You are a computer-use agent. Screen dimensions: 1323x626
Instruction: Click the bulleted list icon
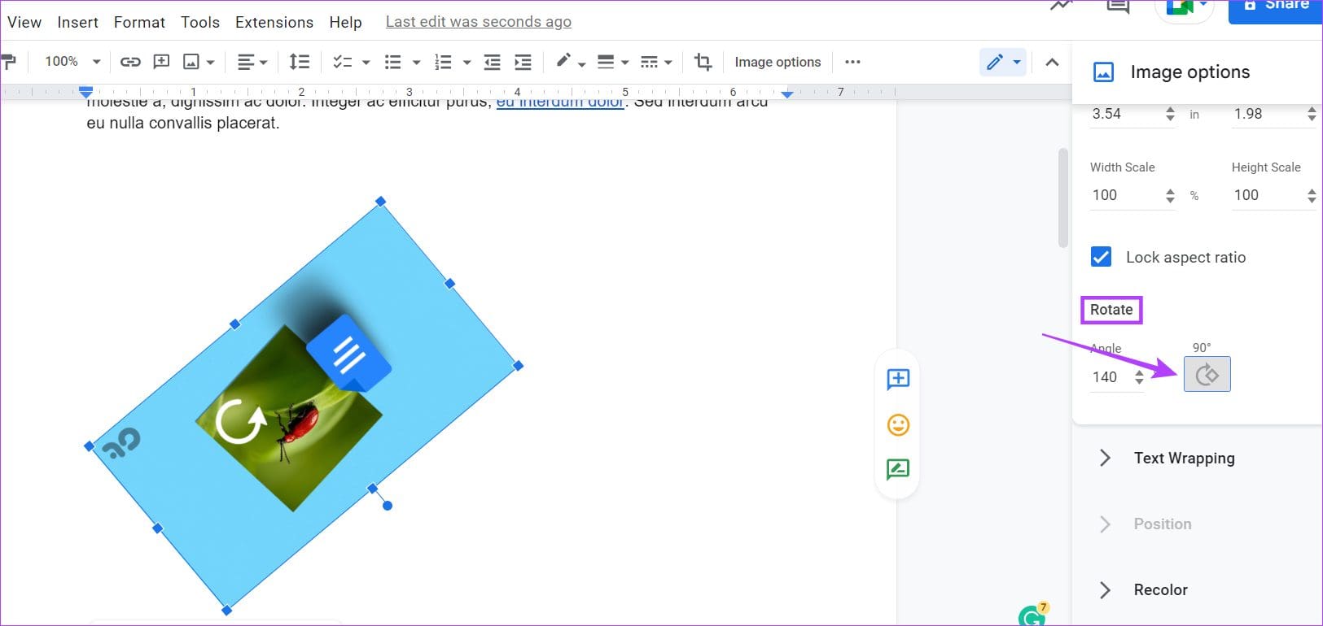[x=393, y=62]
